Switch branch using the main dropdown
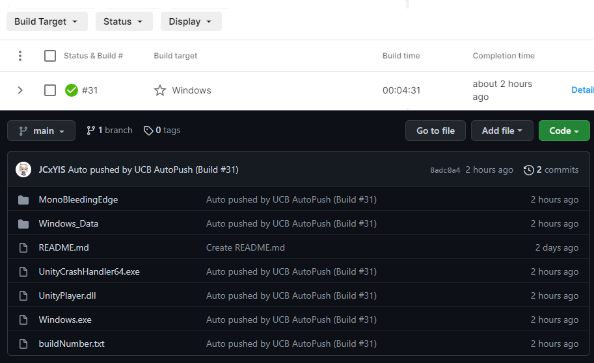This screenshot has height=363, width=594. click(41, 131)
